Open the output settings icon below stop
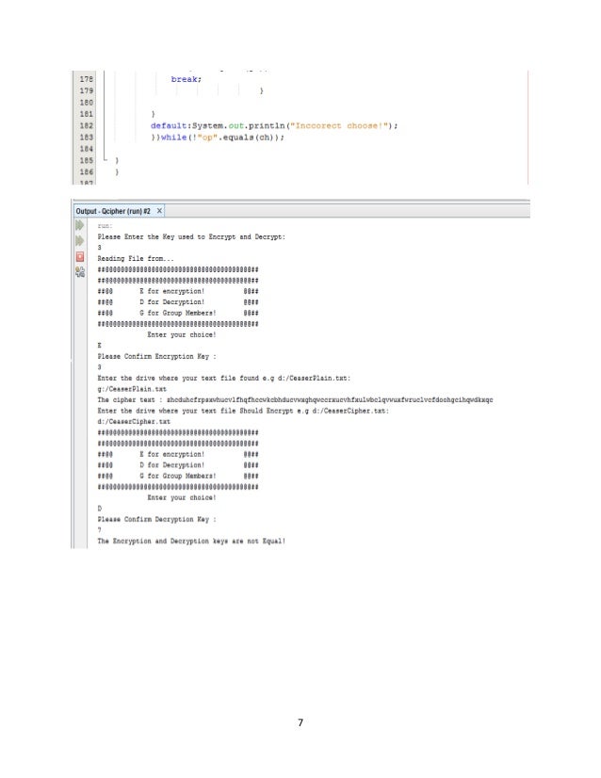The width and height of the screenshot is (601, 778). point(80,272)
